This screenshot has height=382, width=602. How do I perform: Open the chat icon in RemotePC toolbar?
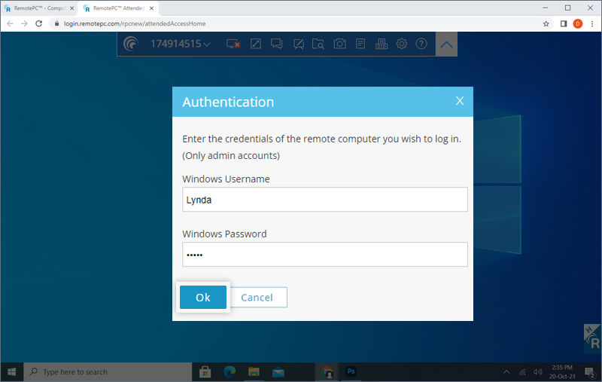(277, 44)
